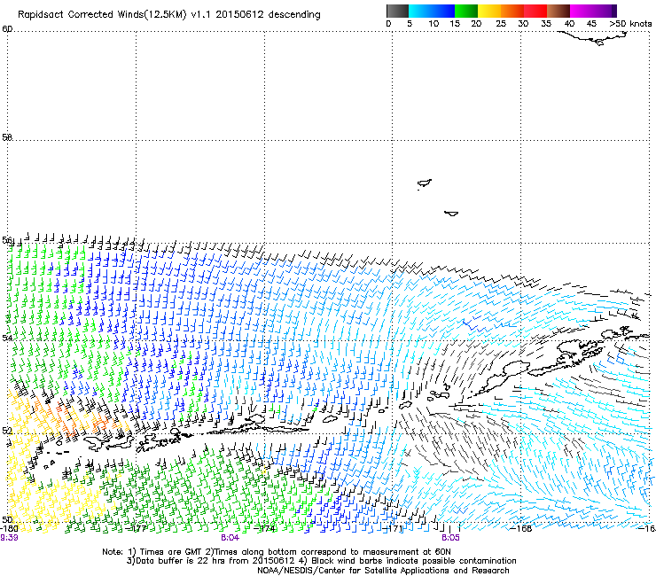This screenshot has width=656, height=576.
Task: Select the cyan 5-10 knots legend color
Action: [420, 11]
